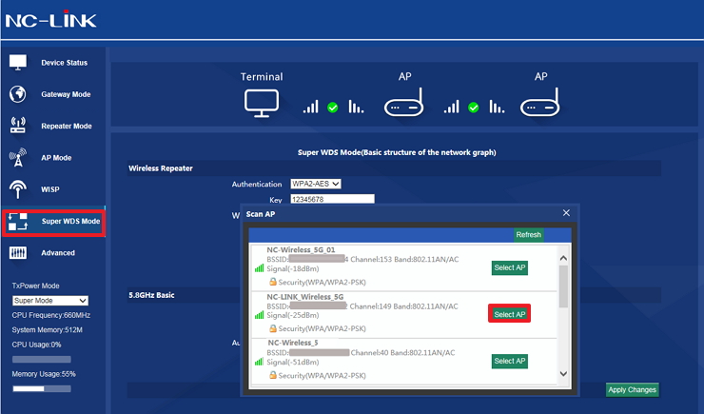Image resolution: width=704 pixels, height=414 pixels.
Task: Open the Advanced settings menu
Action: 58,253
